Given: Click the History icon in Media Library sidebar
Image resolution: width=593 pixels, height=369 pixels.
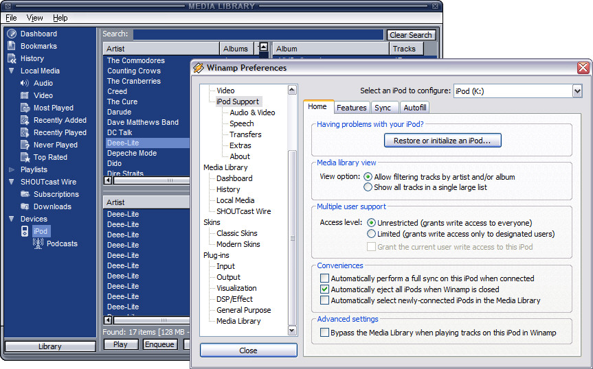Looking at the screenshot, I should [12, 58].
